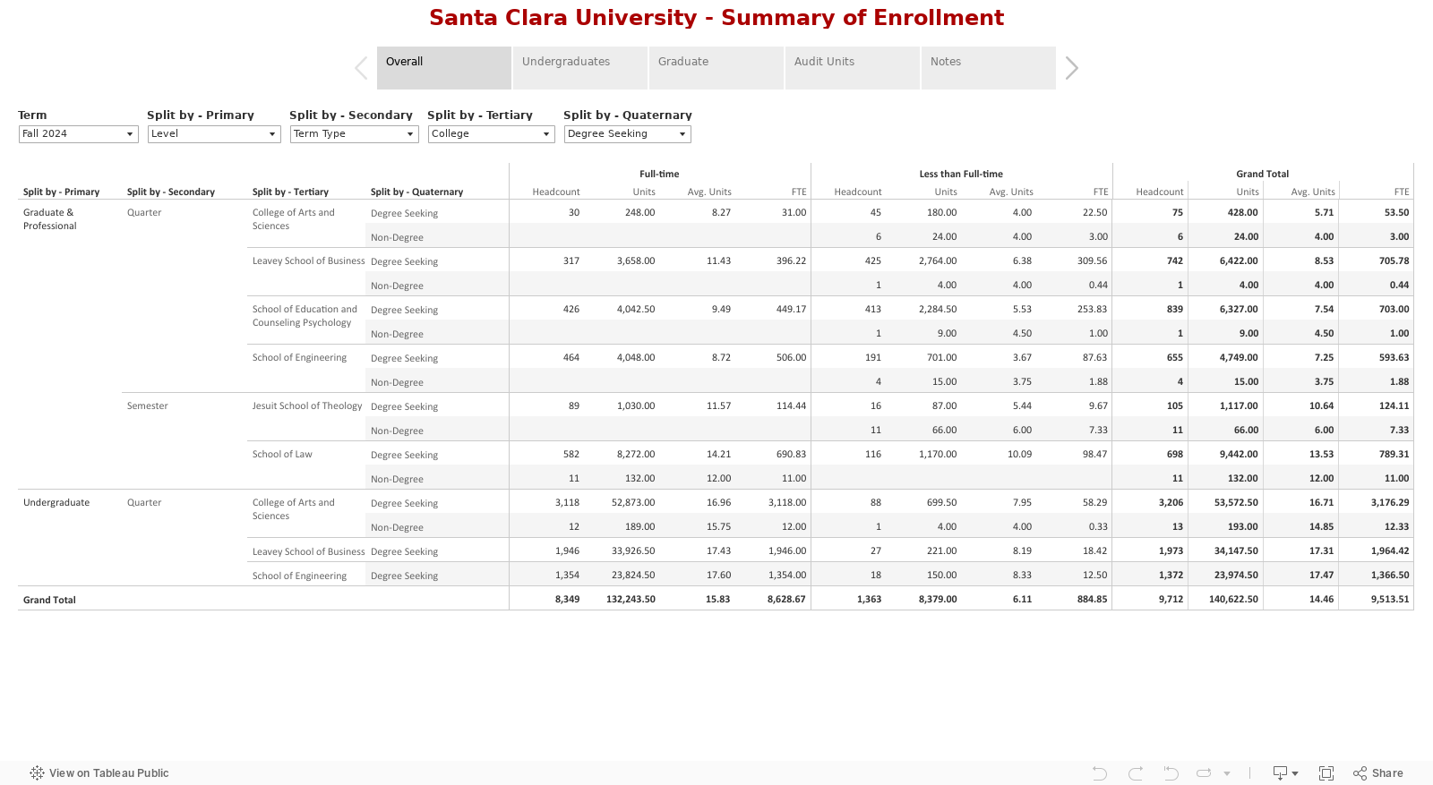
Task: Open the Split by Primary Level dropdown
Action: click(x=214, y=134)
